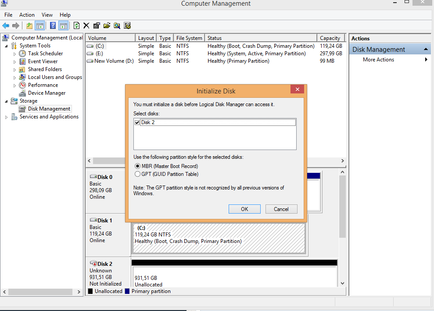Select the Task Scheduler clock icon
Screen dimensions: 434x311
click(22, 54)
